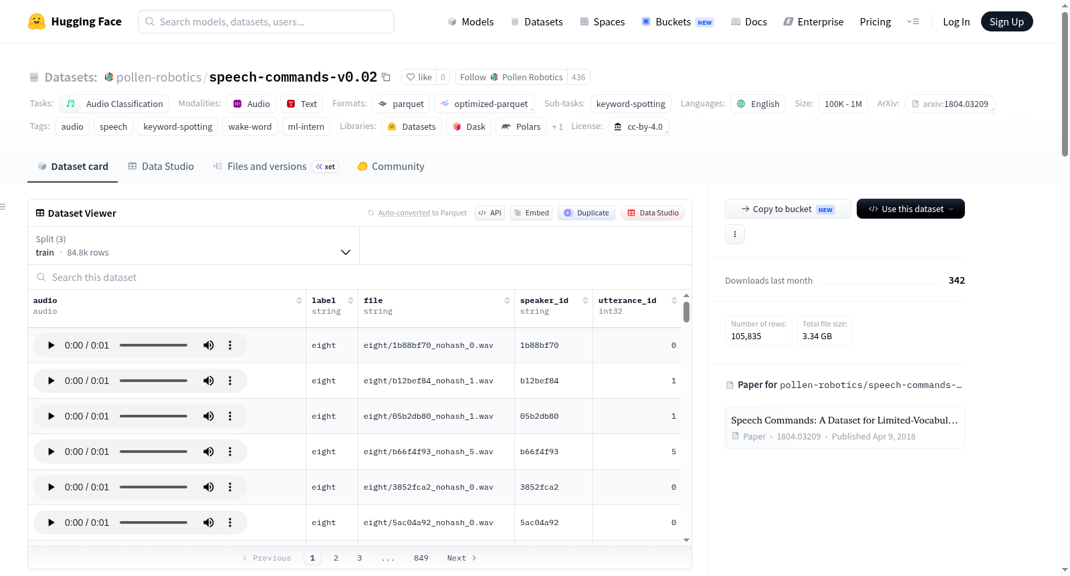Image resolution: width=1070 pixels, height=576 pixels.
Task: Open audio options menu for 5ac04a92 row
Action: (230, 522)
